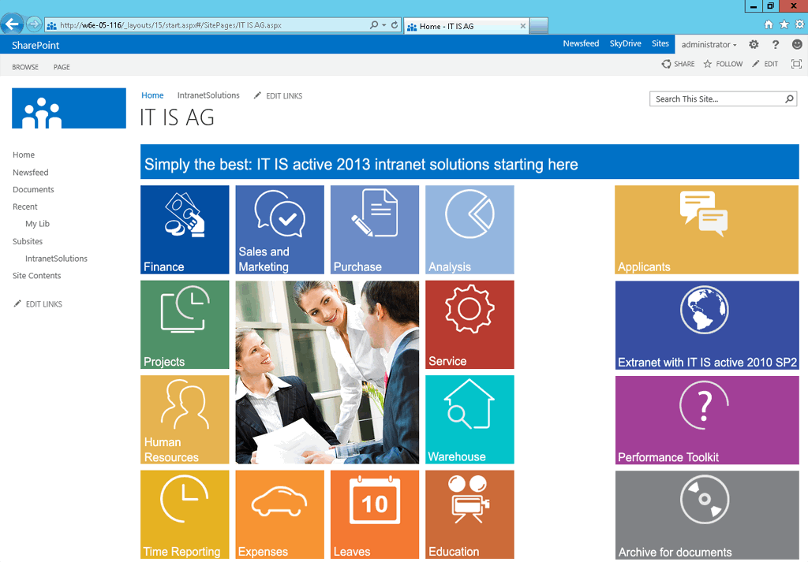Open IntranetSolutions subsite in left sidebar
This screenshot has width=808, height=562.
56,259
